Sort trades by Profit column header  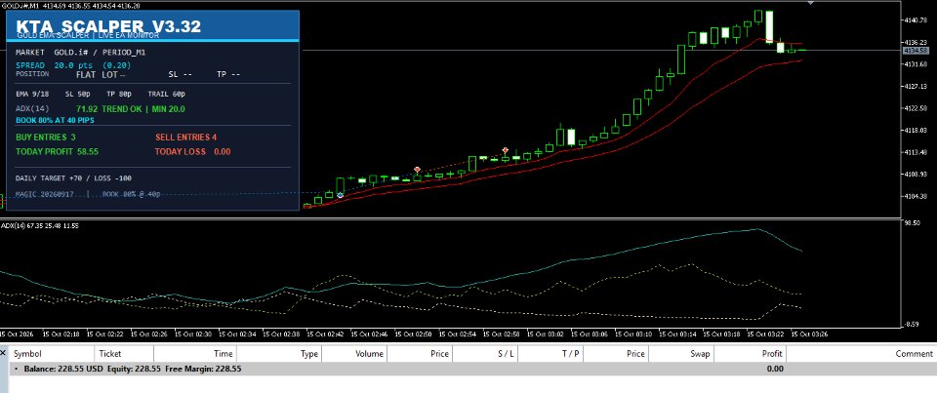pos(750,354)
